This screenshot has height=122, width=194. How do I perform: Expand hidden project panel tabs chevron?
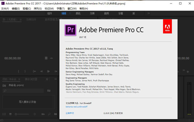56,79
